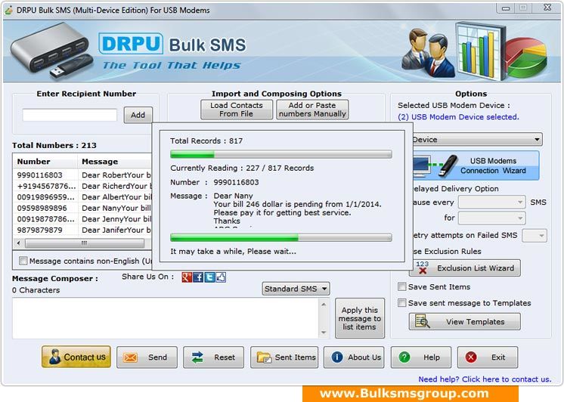
Task: Open the Pause every SMS dropdown
Action: [491, 202]
